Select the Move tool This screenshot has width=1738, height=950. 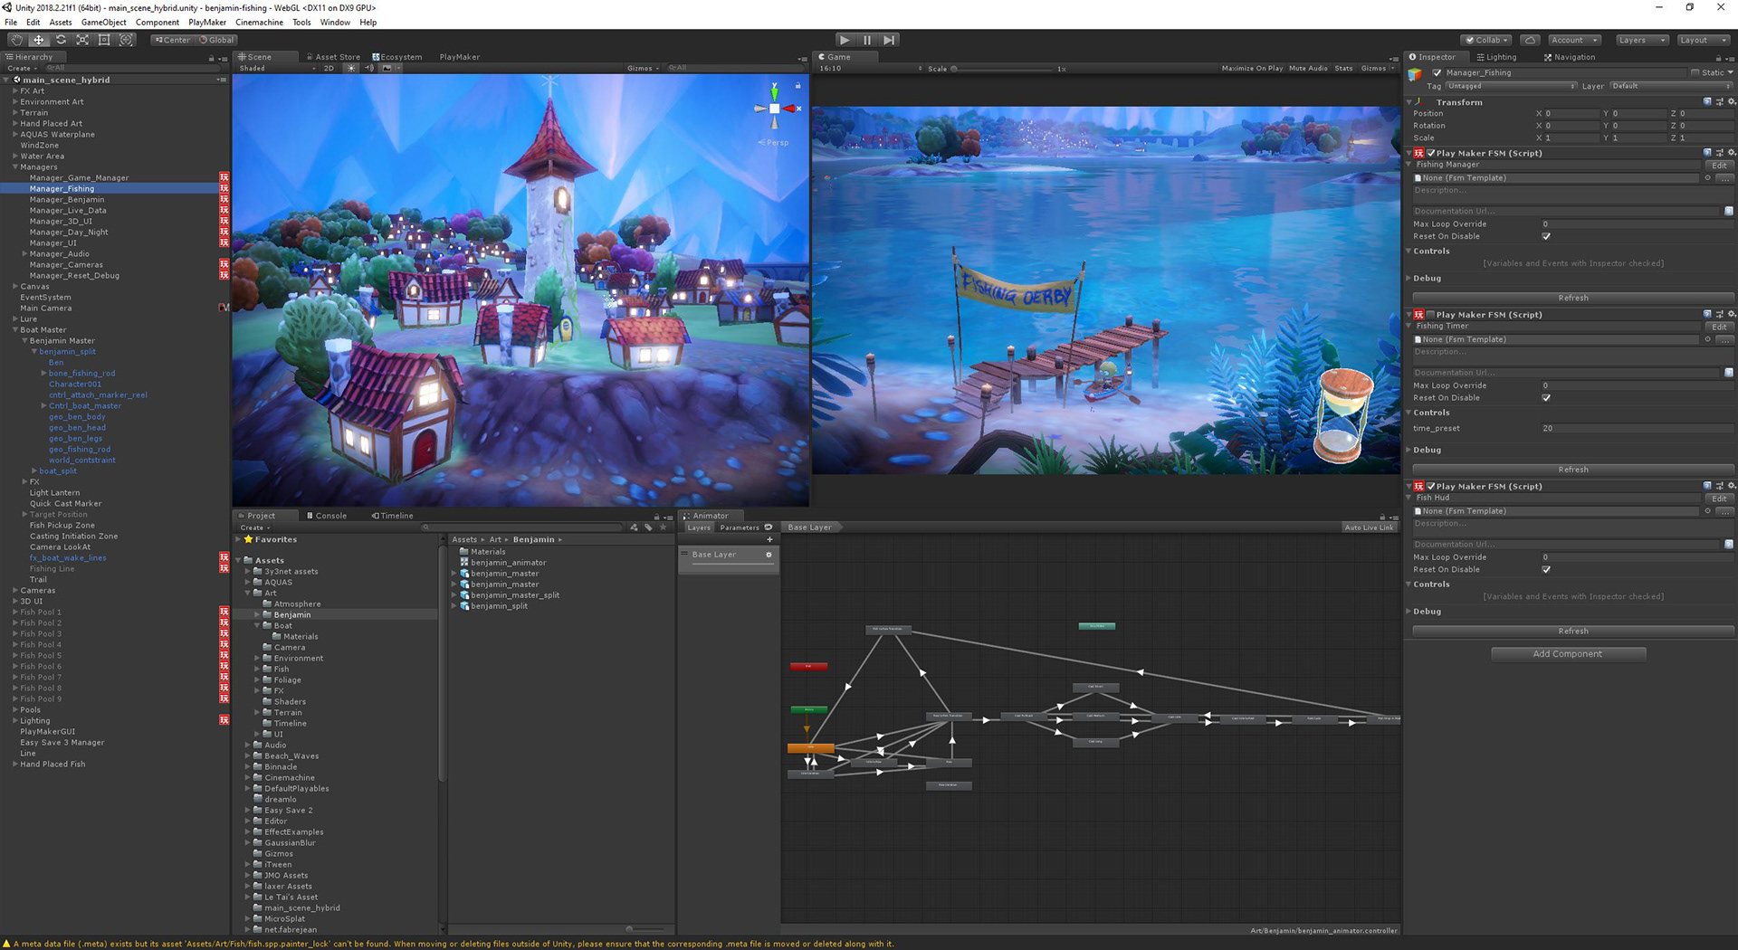pyautogui.click(x=38, y=40)
